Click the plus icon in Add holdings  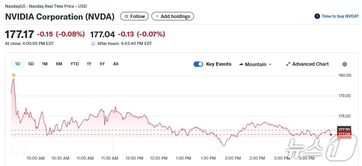pos(157,17)
